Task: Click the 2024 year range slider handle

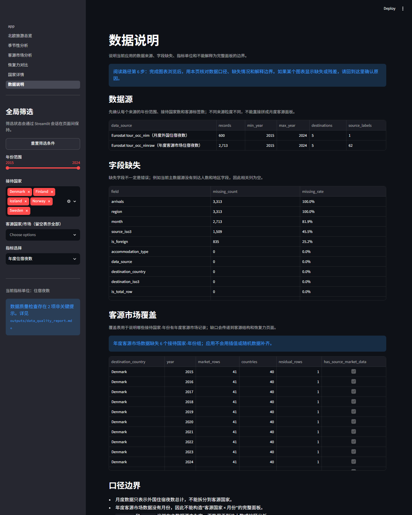Action: (x=78, y=168)
